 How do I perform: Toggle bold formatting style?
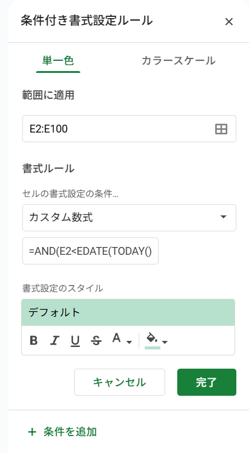click(34, 340)
